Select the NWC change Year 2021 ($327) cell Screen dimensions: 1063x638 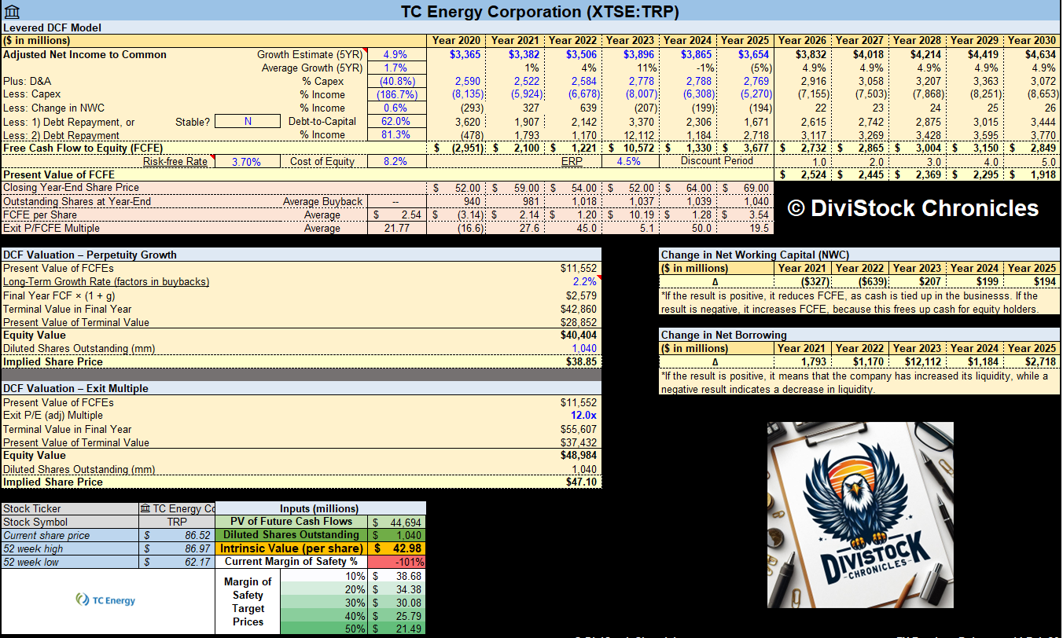pyautogui.click(x=802, y=281)
